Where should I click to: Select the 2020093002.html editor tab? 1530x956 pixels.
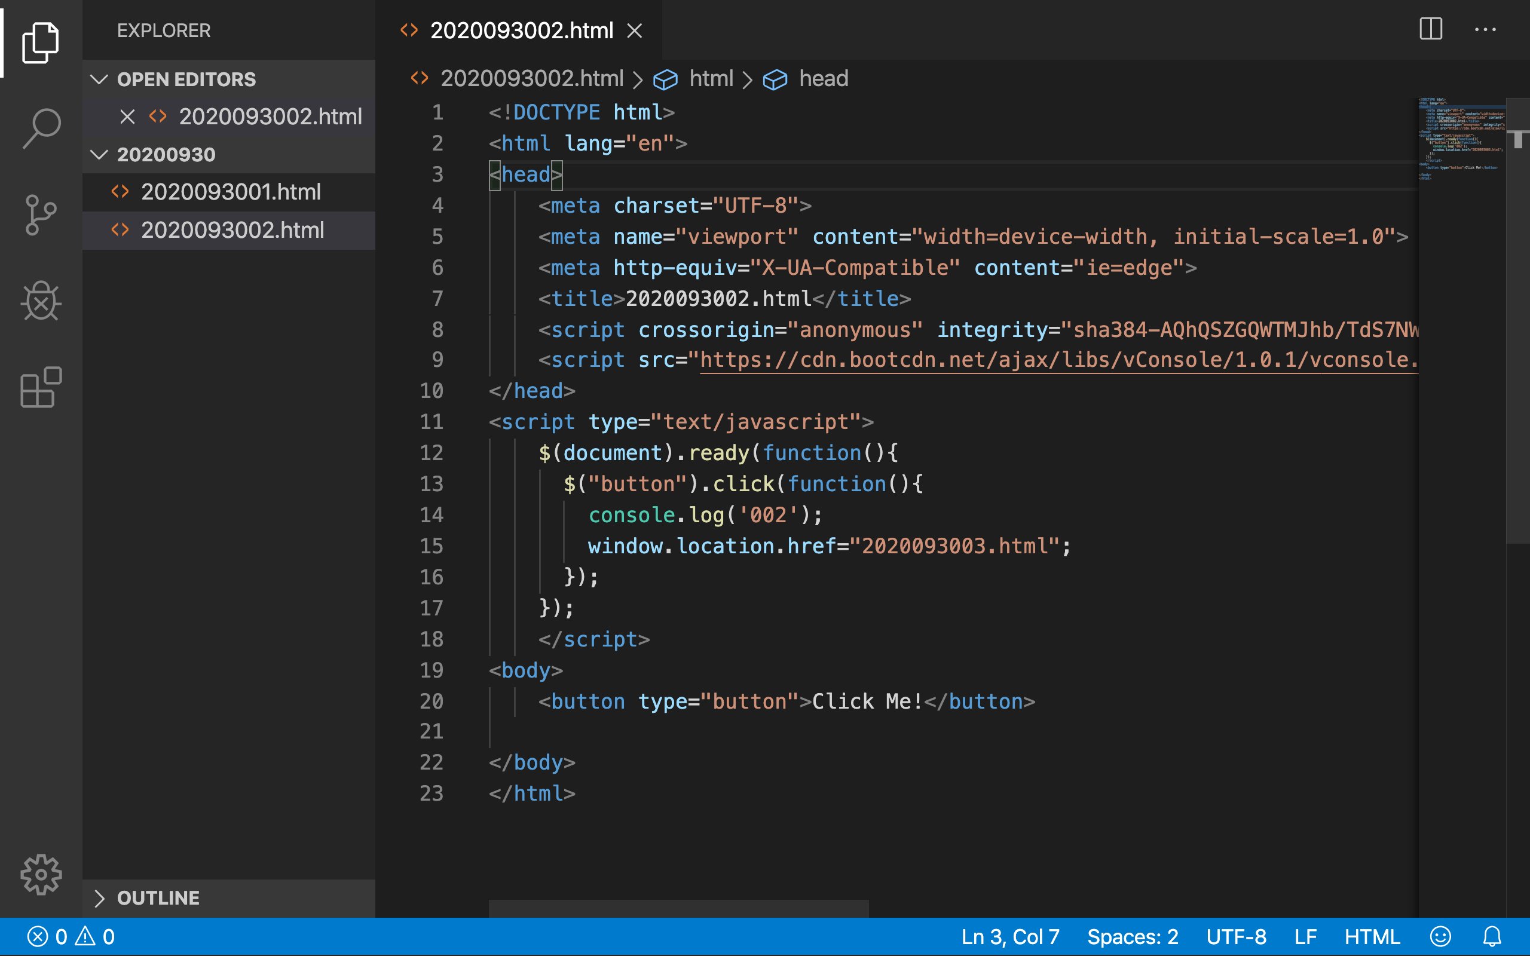coord(521,30)
